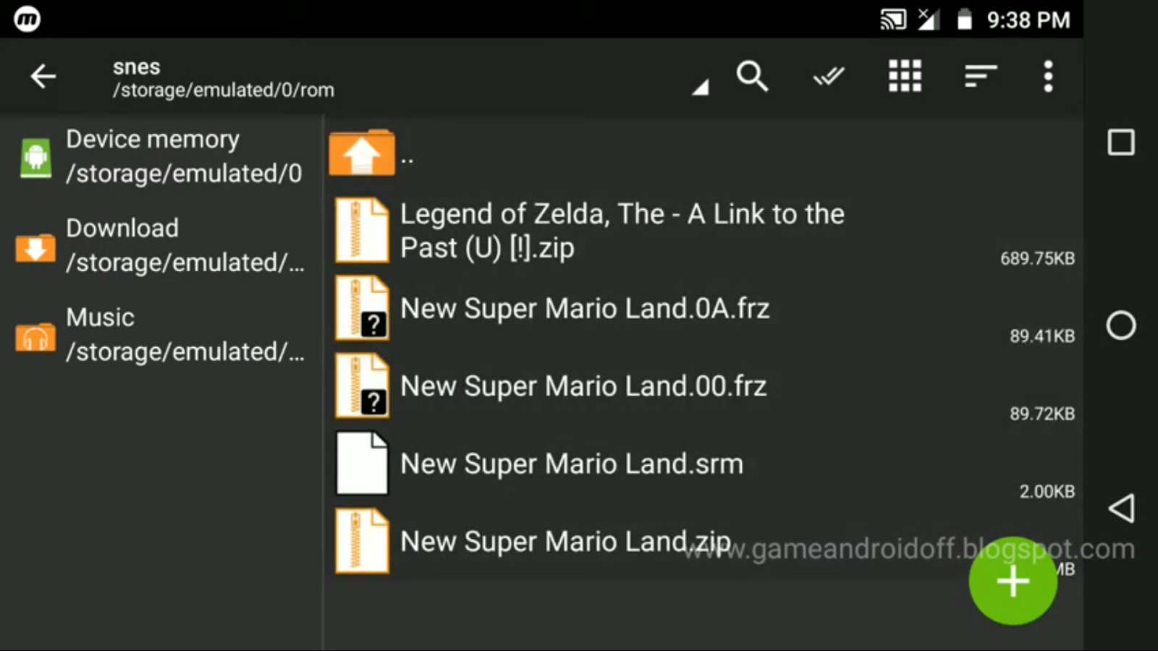Viewport: 1158px width, 651px height.
Task: Tap the unknown-file icon for 00.frz
Action: coord(362,386)
